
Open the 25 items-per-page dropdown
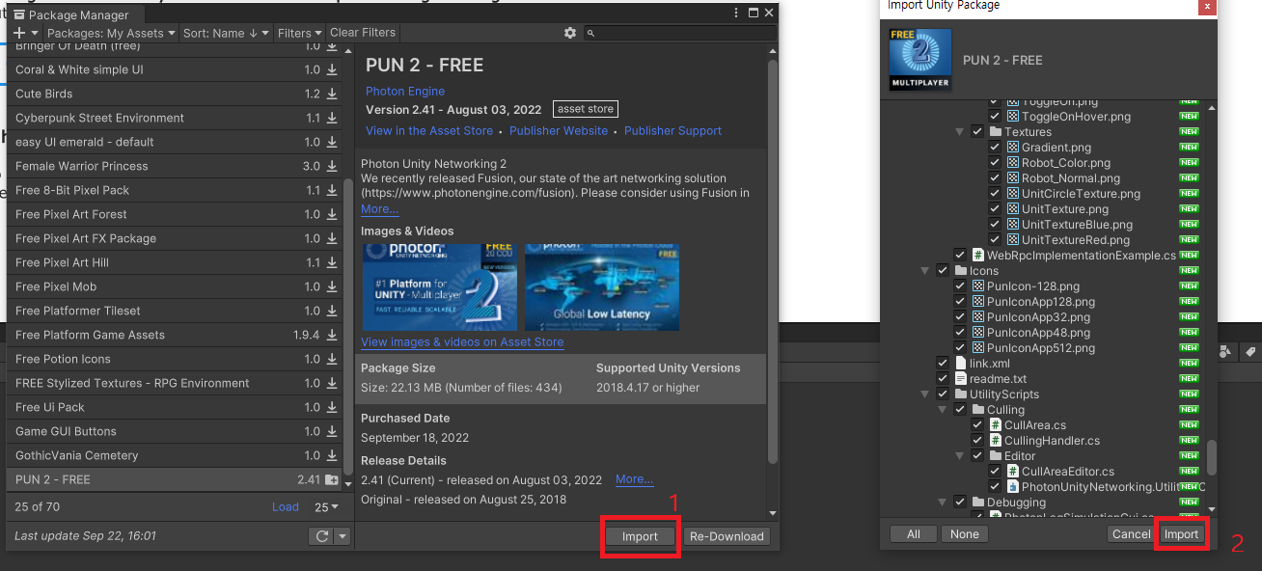click(327, 507)
